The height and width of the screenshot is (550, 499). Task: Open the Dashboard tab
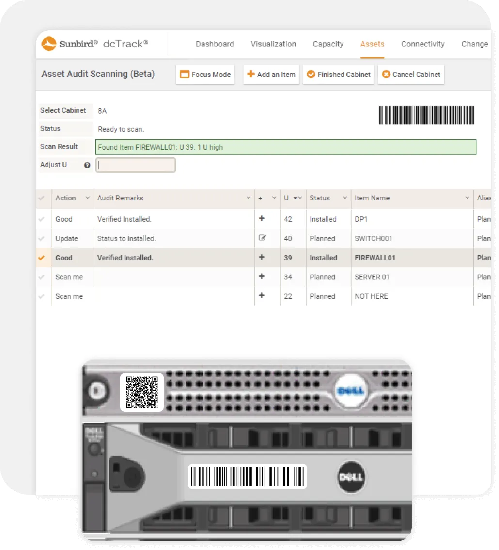215,44
